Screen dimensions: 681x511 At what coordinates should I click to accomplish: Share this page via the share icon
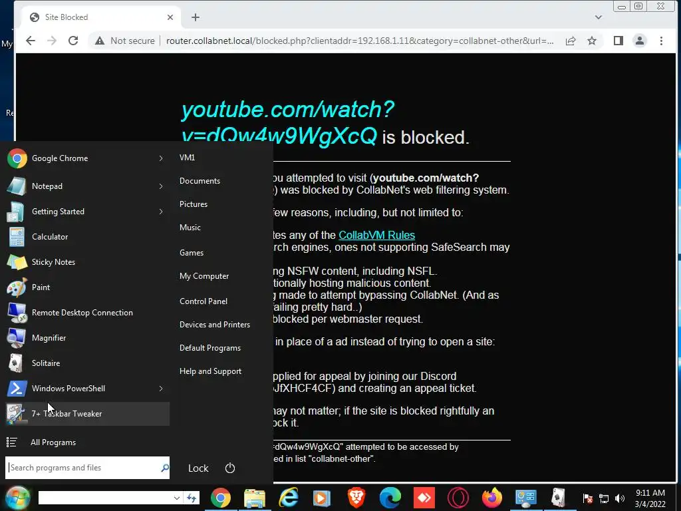[570, 41]
